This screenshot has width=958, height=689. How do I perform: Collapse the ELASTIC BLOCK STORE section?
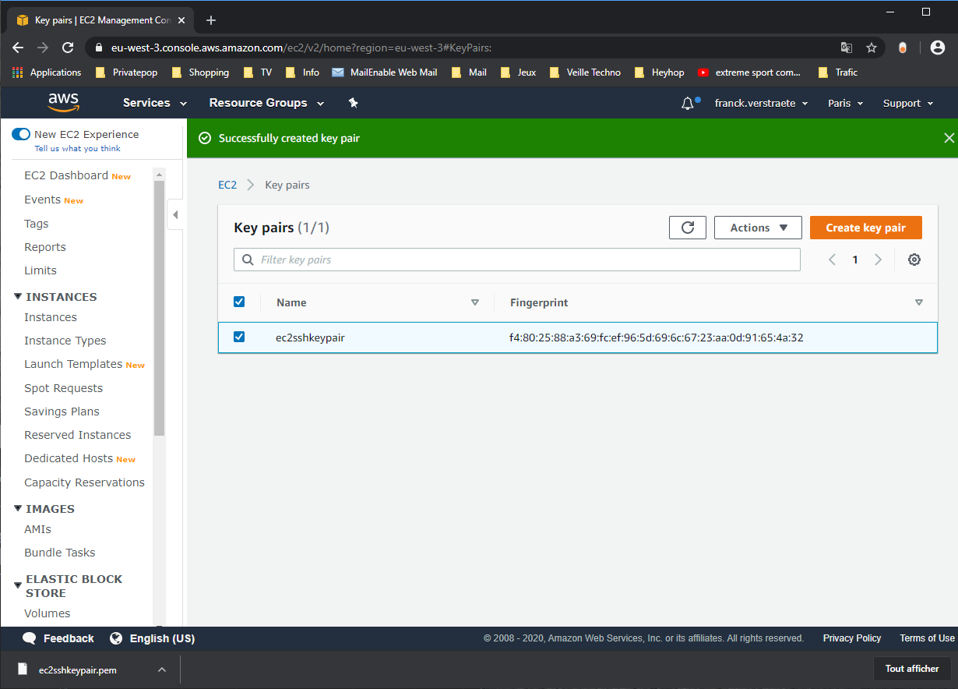18,586
